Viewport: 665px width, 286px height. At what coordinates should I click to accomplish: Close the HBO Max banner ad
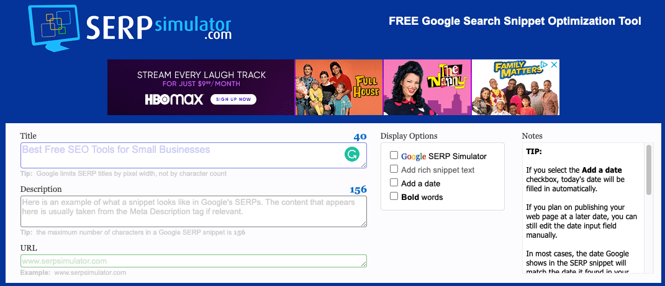pos(555,64)
